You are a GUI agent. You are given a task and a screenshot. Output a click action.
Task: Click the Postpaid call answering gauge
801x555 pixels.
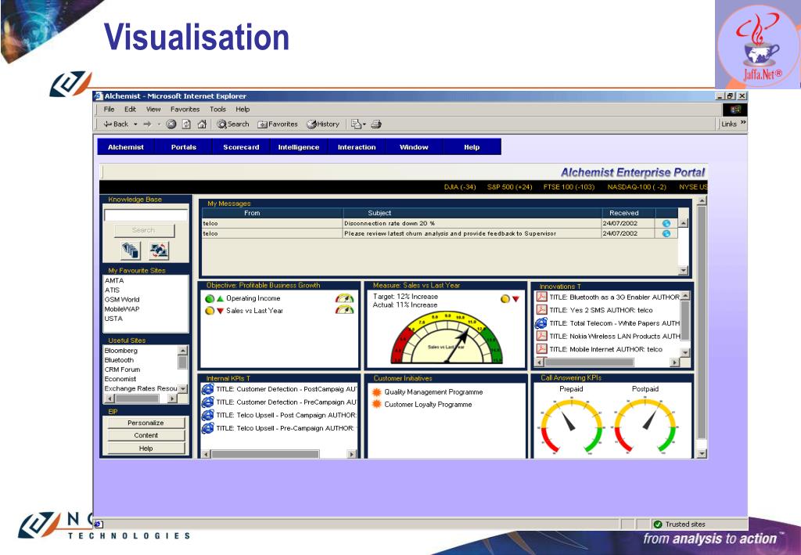(x=645, y=426)
